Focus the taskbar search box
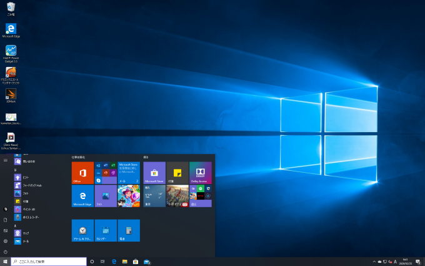The width and height of the screenshot is (425, 266). click(49, 262)
